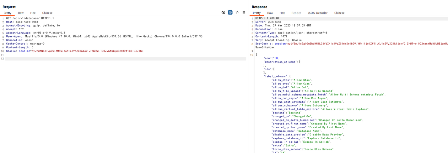
Task: Click the "description_columns" JSON key
Action: [281, 62]
